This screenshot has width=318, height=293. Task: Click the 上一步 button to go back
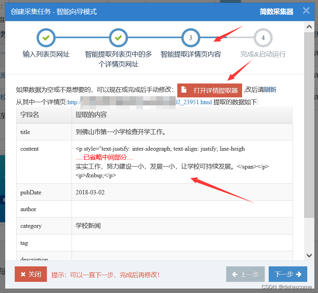pyautogui.click(x=245, y=274)
